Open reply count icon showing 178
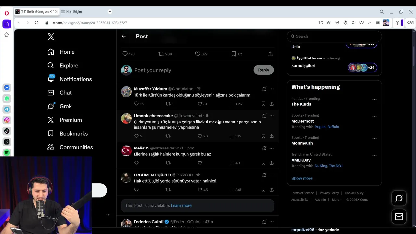This screenshot has width=416, height=234. click(x=125, y=54)
